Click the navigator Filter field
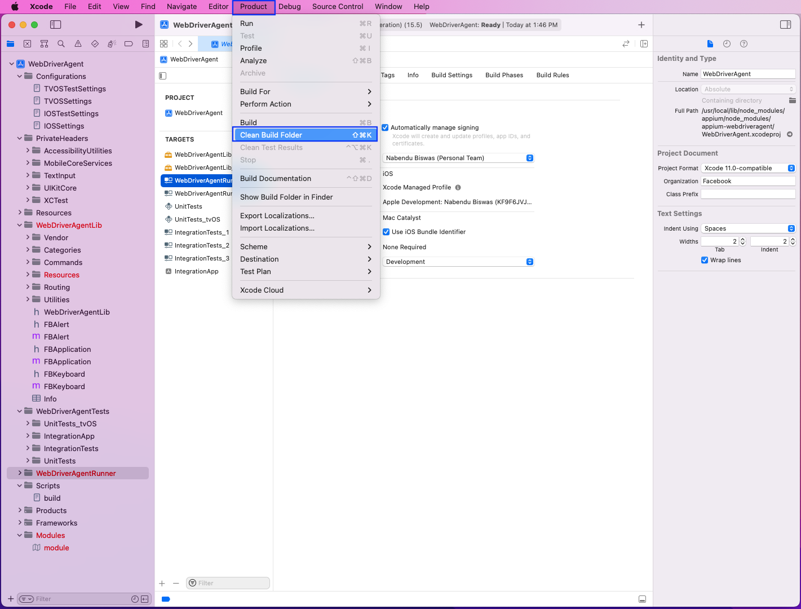This screenshot has width=801, height=609. pos(82,599)
